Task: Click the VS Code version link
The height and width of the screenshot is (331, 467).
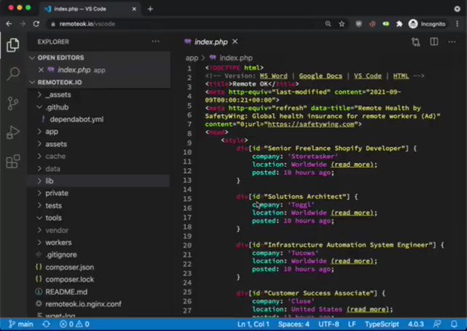Action: pyautogui.click(x=368, y=76)
